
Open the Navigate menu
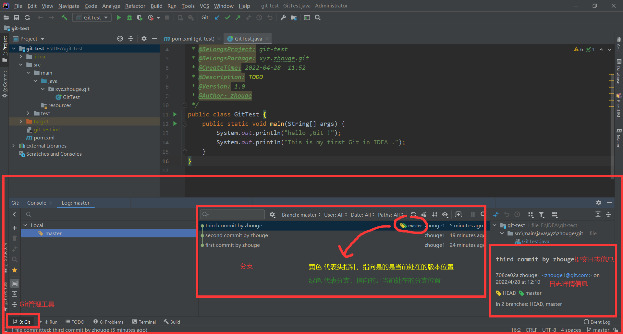pyautogui.click(x=69, y=6)
